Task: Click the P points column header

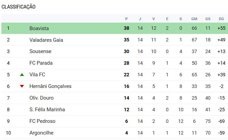Action: [x=127, y=19]
